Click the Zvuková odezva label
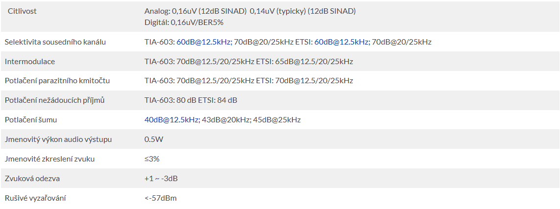The width and height of the screenshot is (560, 209). click(32, 178)
